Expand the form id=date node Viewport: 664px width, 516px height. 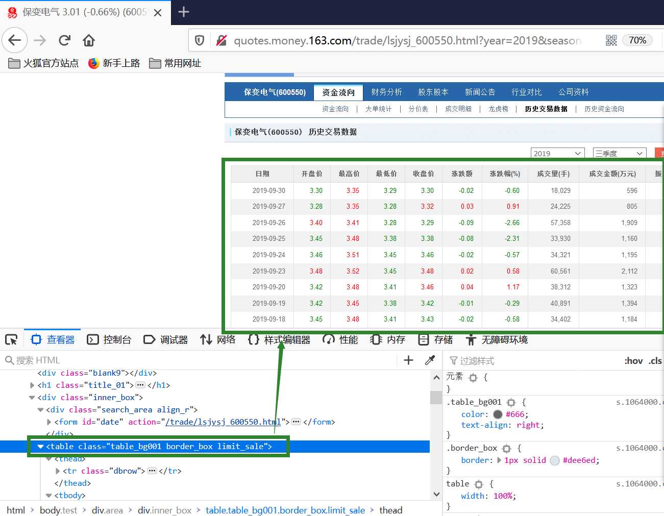[x=49, y=422]
